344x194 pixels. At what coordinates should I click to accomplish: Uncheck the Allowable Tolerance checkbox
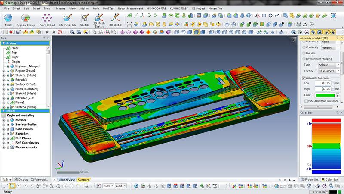click(304, 78)
